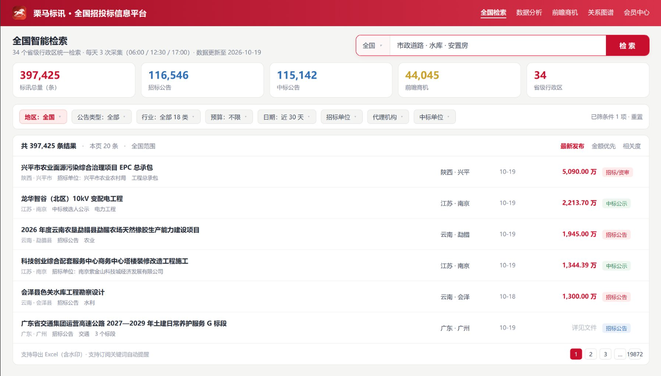The image size is (661, 376).
Task: Sort results by 最新发布
Action: tap(572, 146)
